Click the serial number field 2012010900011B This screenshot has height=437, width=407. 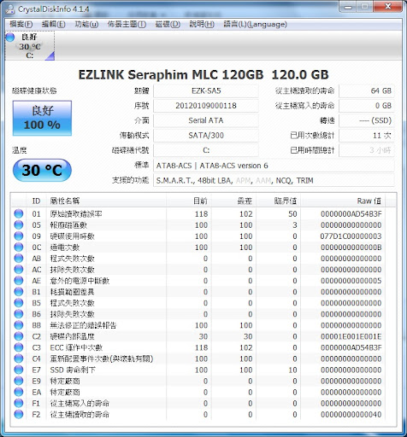point(206,106)
